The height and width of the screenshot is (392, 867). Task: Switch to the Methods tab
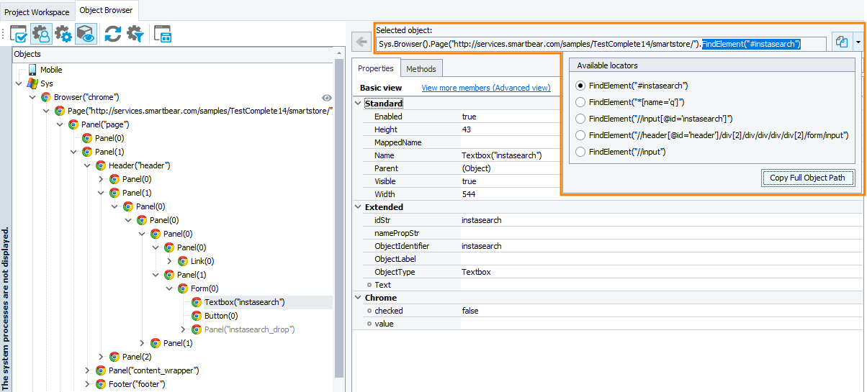(x=421, y=69)
